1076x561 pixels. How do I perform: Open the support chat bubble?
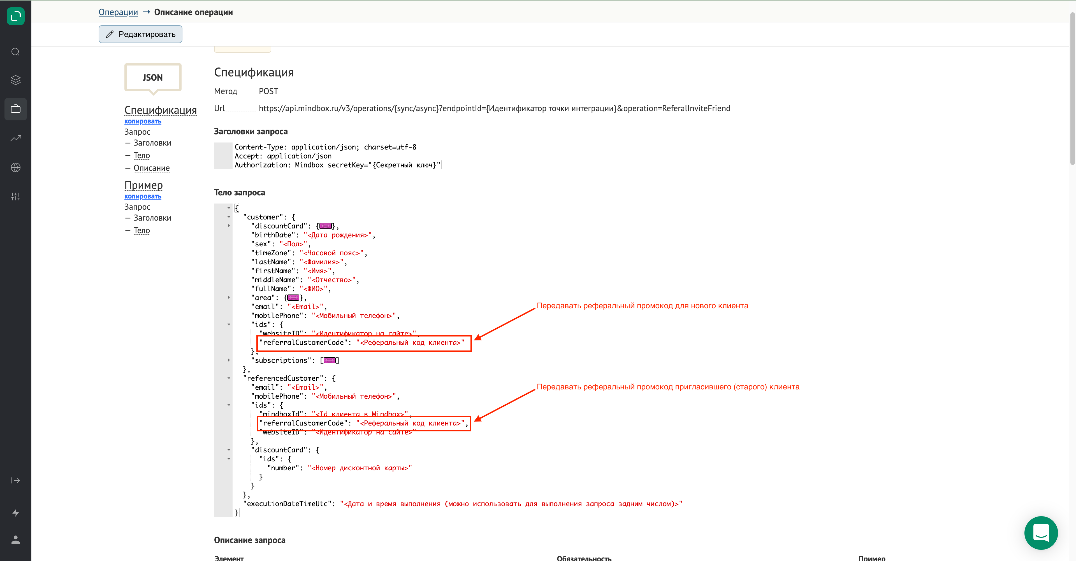click(1041, 533)
